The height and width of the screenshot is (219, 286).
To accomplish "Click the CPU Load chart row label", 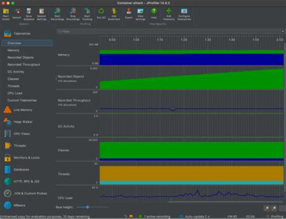I will [x=65, y=198].
